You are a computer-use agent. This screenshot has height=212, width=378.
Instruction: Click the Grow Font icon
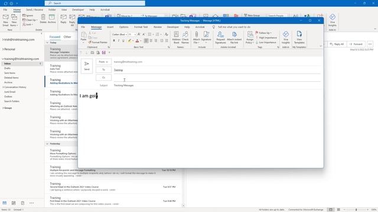pyautogui.click(x=139, y=34)
